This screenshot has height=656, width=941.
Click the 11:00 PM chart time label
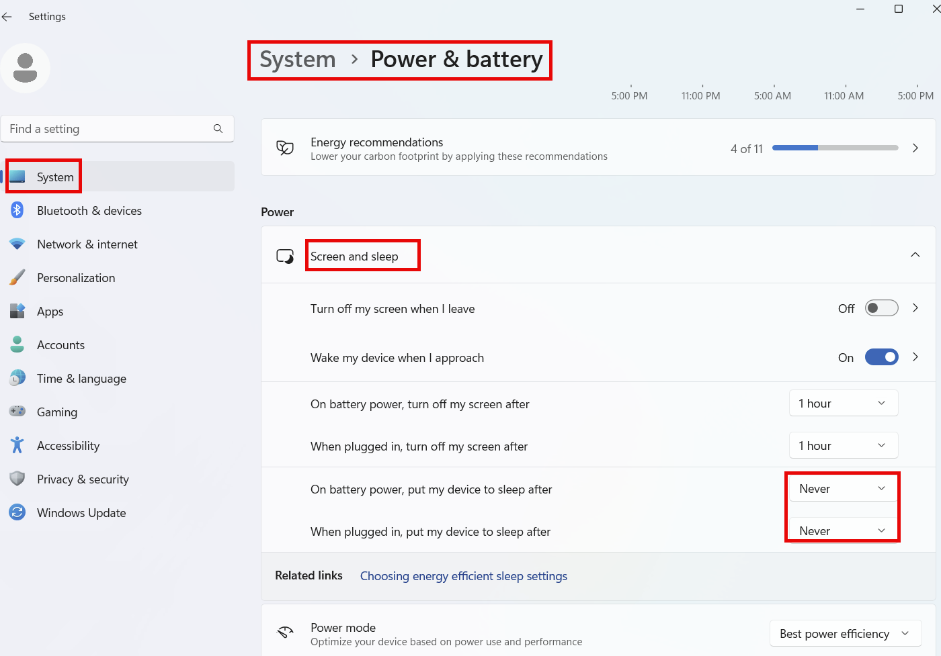(x=701, y=96)
